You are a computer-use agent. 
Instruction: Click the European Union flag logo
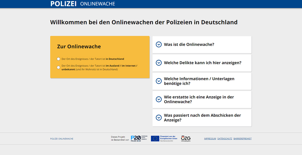click(x=155, y=139)
